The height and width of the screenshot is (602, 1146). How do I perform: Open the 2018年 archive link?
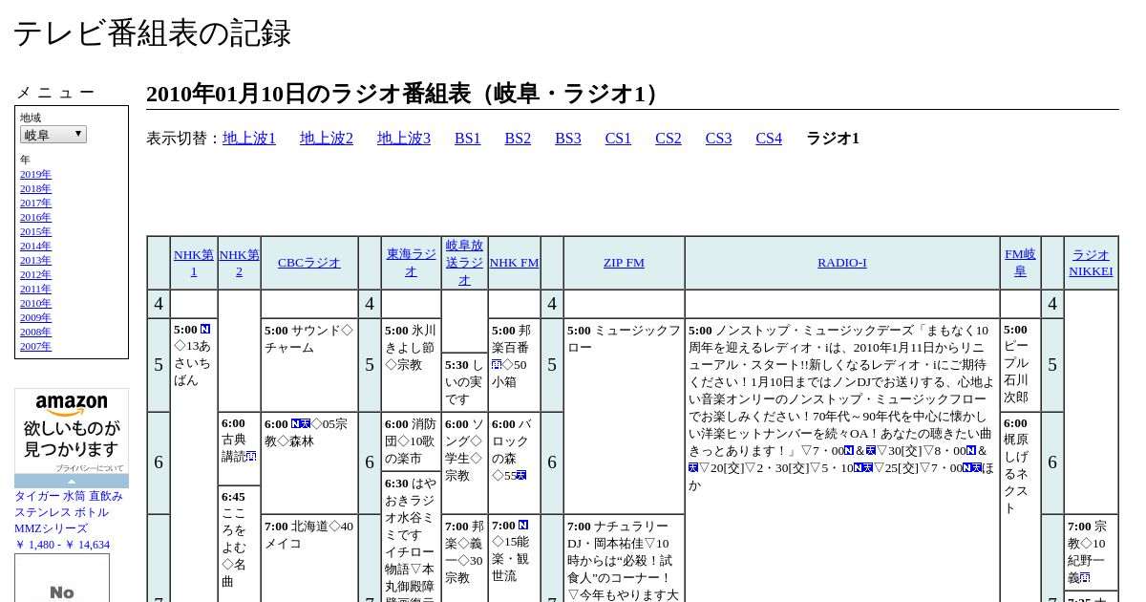[35, 188]
